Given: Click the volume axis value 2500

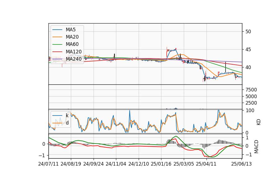Looking at the screenshot, I should (x=251, y=103).
